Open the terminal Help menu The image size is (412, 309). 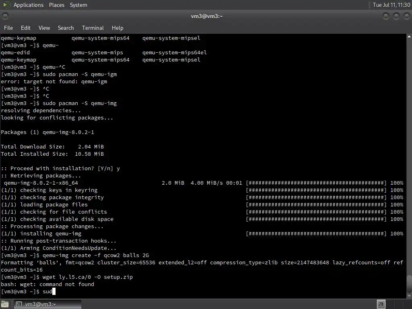click(x=117, y=28)
